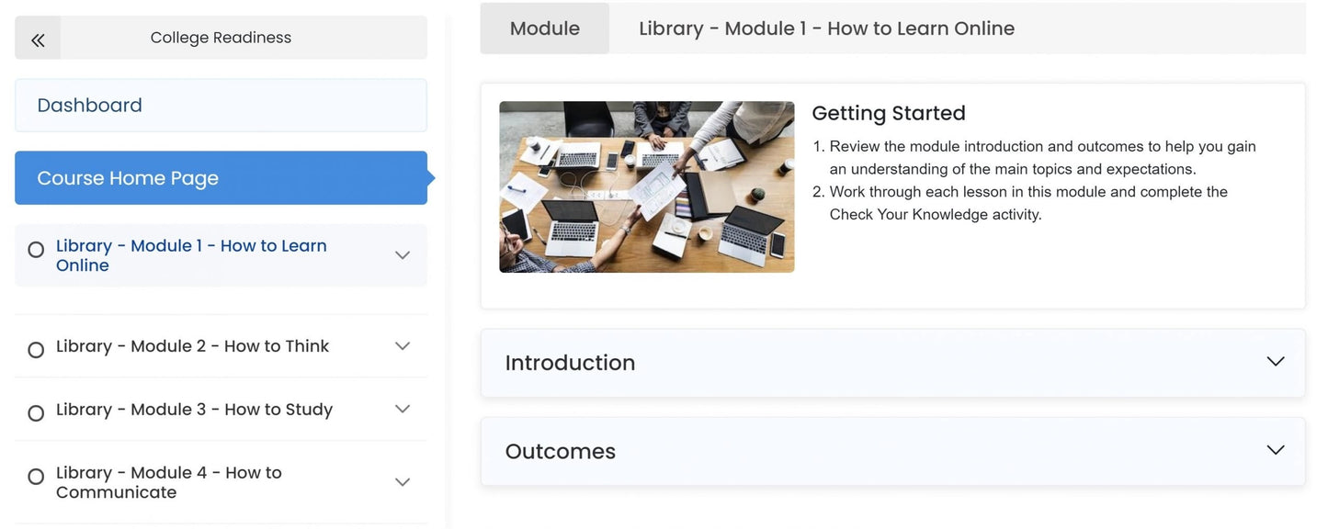Click the Module tab label

(544, 28)
